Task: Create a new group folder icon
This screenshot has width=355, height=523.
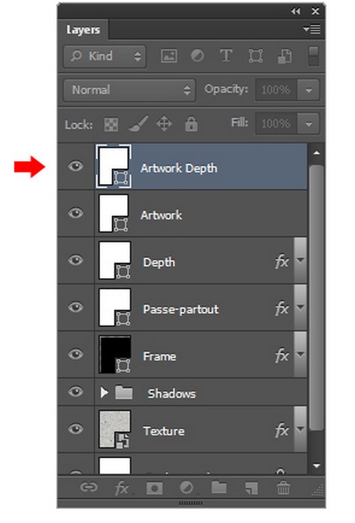Action: 219,487
